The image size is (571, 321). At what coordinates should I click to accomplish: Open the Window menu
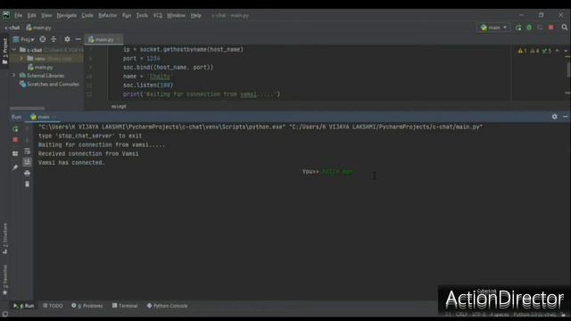[177, 15]
